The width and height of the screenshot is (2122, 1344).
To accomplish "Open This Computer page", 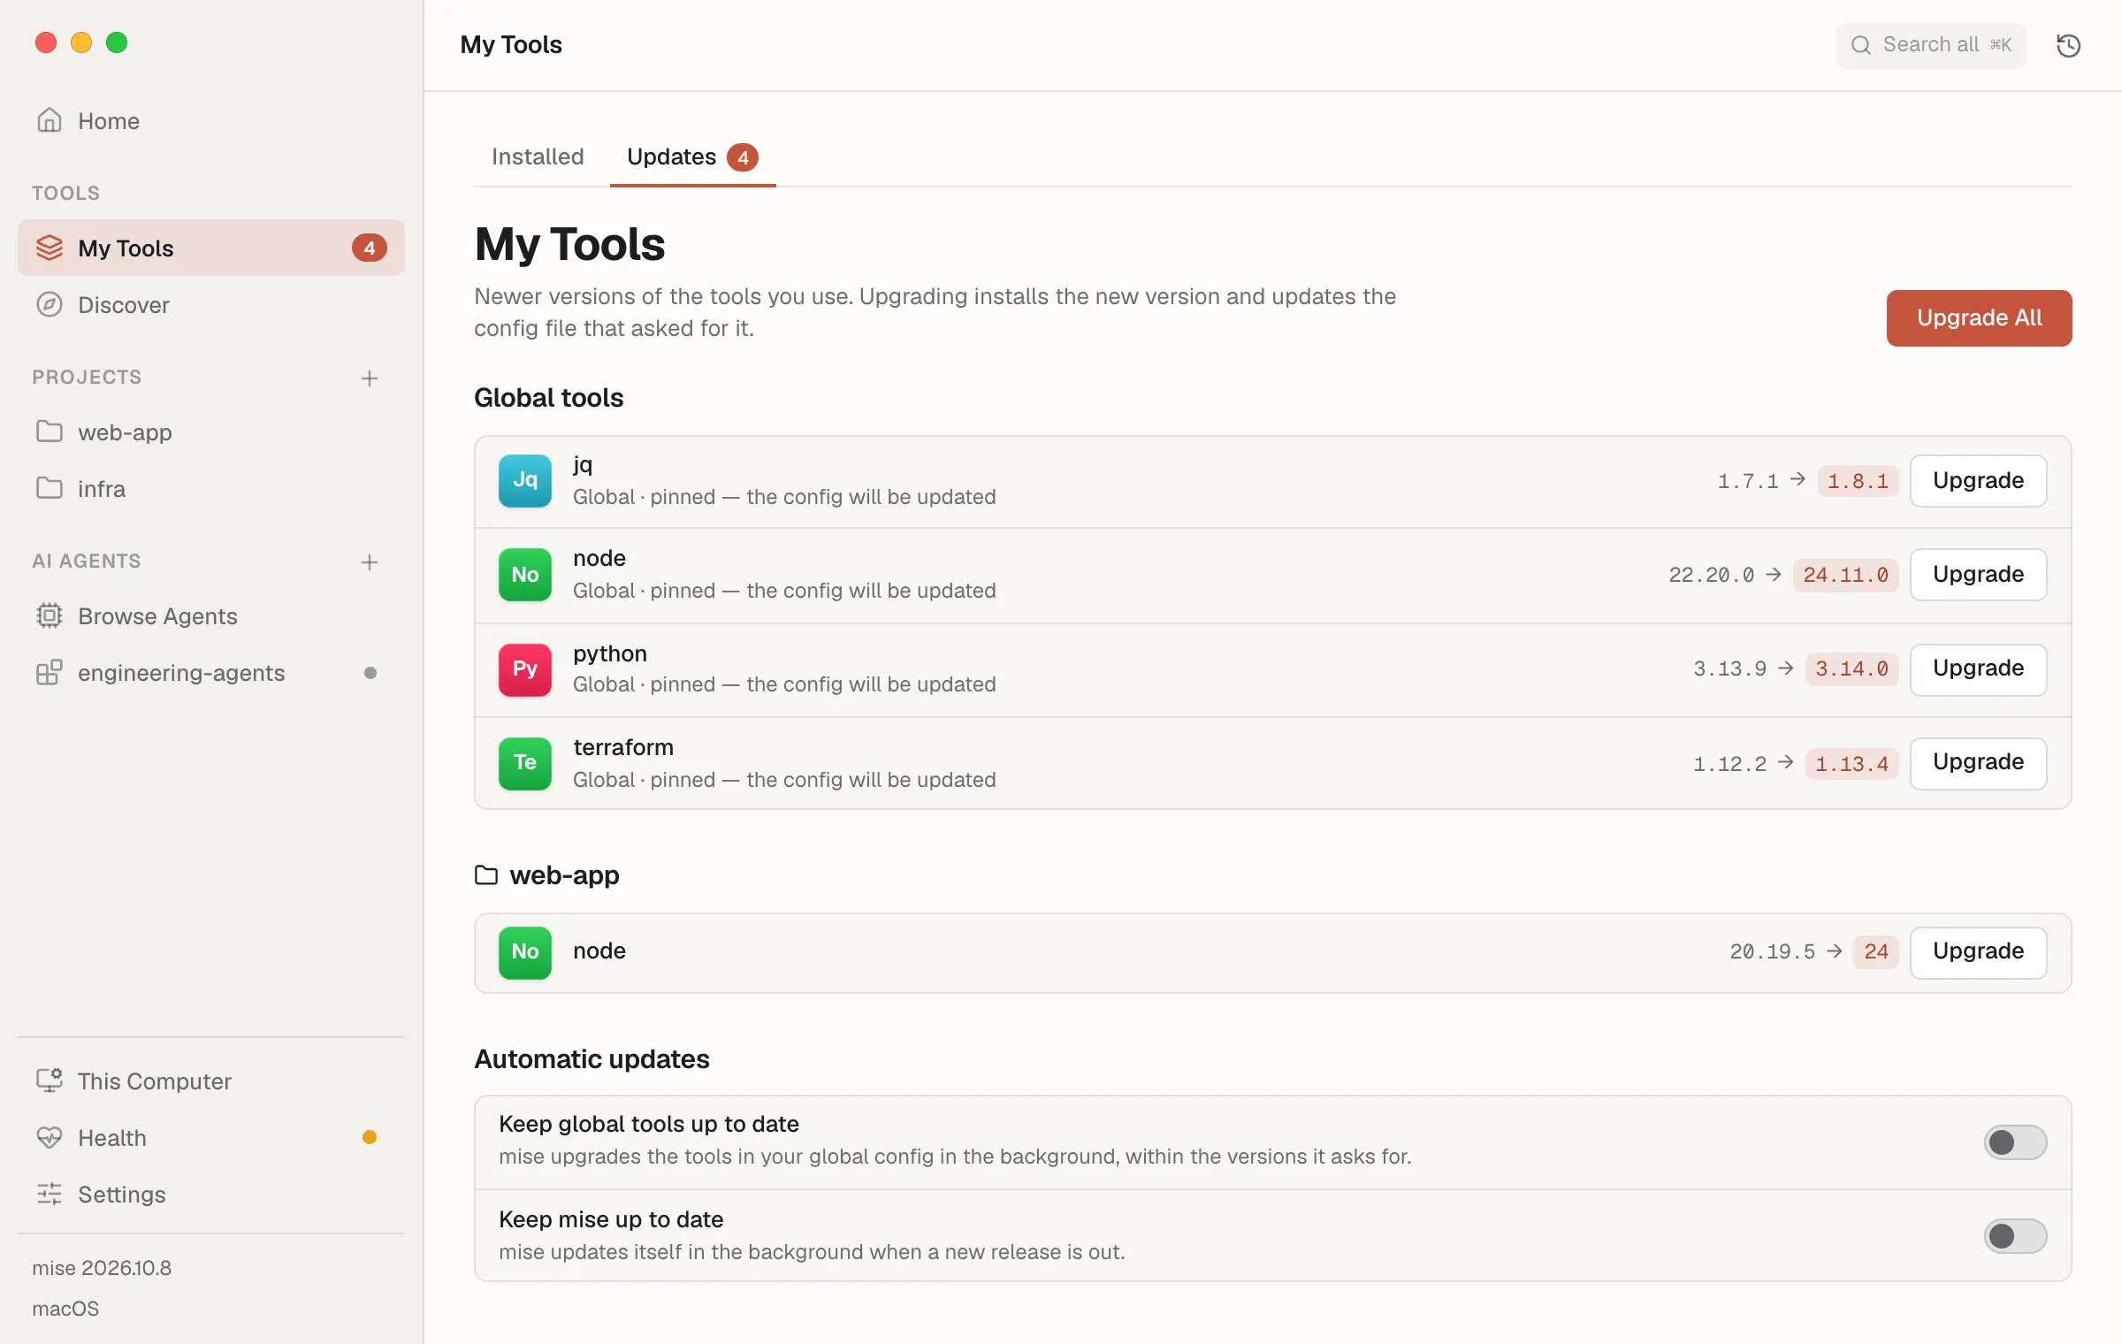I will [x=211, y=1081].
